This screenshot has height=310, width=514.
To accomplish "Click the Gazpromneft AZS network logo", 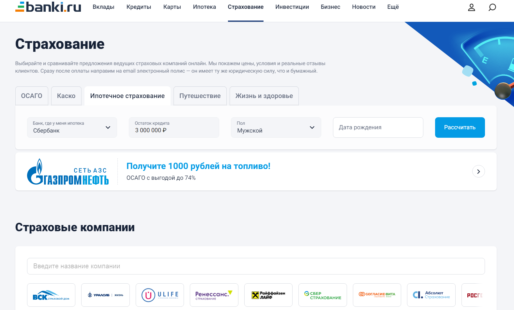I will point(68,172).
